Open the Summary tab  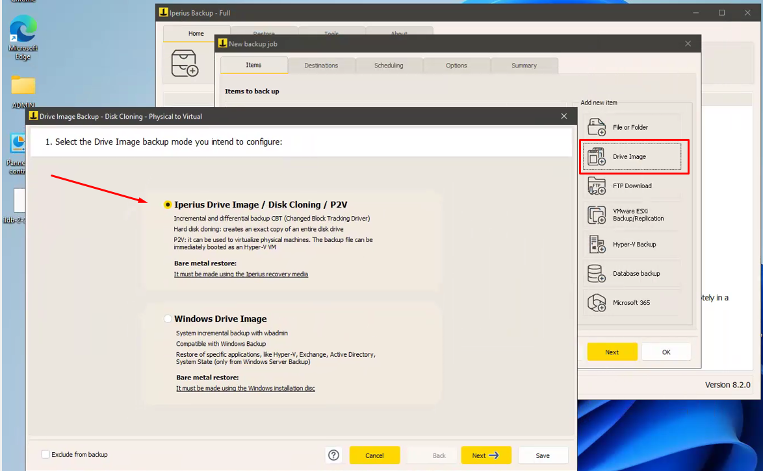tap(524, 66)
